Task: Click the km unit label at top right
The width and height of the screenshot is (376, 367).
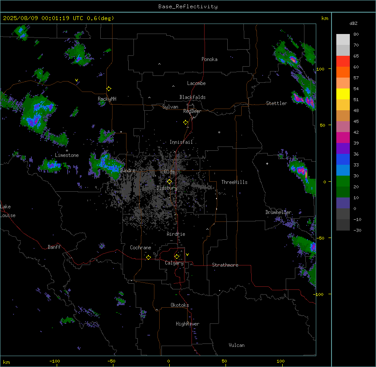Action: [325, 18]
